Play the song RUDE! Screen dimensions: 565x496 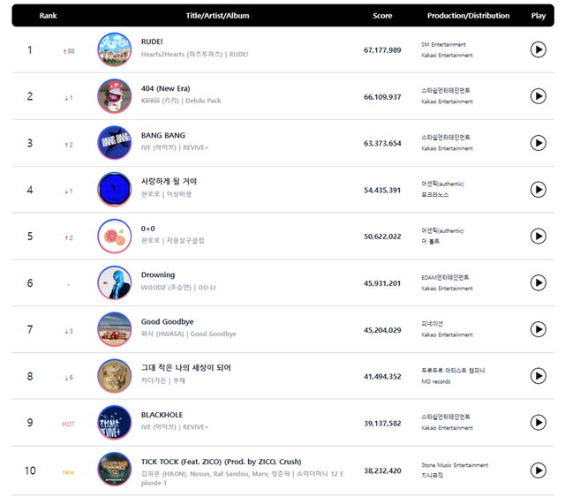pyautogui.click(x=538, y=49)
